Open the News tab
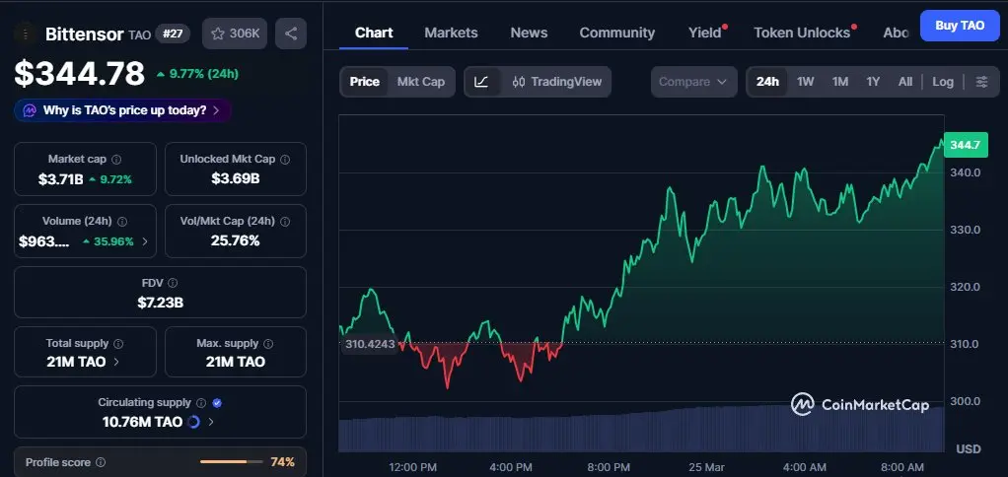Screen dimensions: 1008x477 529,33
